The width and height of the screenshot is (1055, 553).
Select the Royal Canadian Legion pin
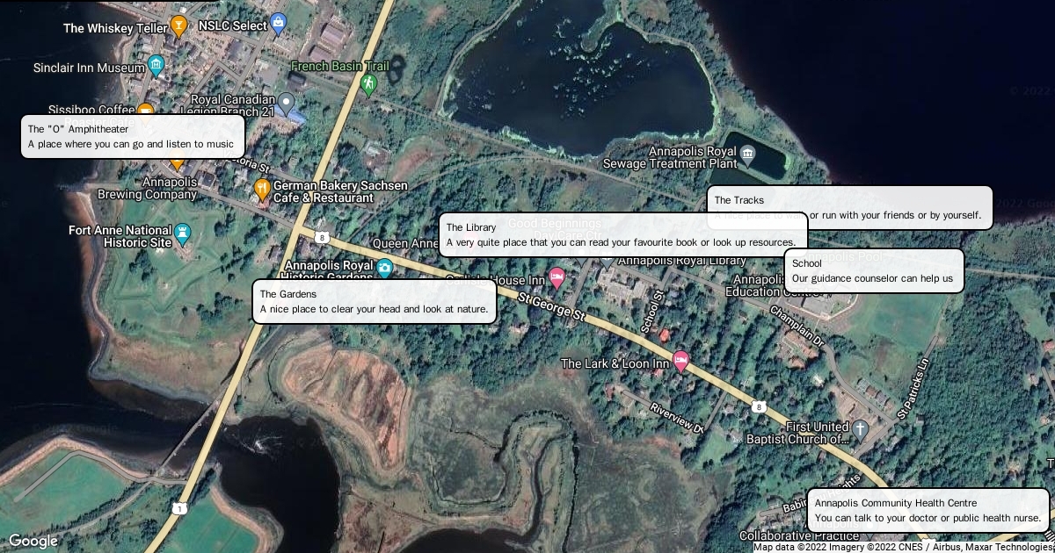[286, 104]
